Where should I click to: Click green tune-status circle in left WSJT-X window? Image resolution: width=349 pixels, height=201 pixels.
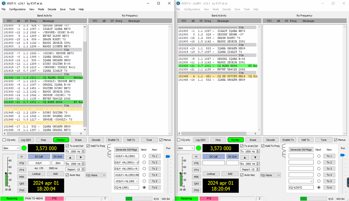coord(24,148)
